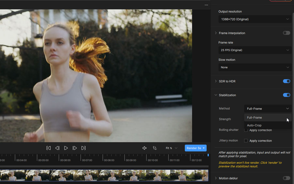
Task: Turn off the SDR to HDR toggle
Action: [x=286, y=81]
